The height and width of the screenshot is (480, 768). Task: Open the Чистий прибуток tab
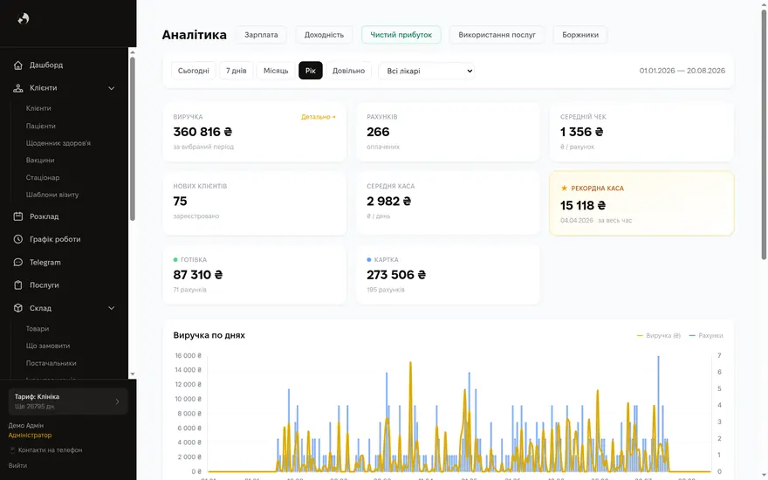(401, 35)
